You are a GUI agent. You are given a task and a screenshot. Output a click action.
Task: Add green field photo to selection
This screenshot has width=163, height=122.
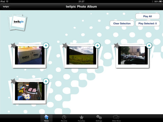[x=97, y=46]
